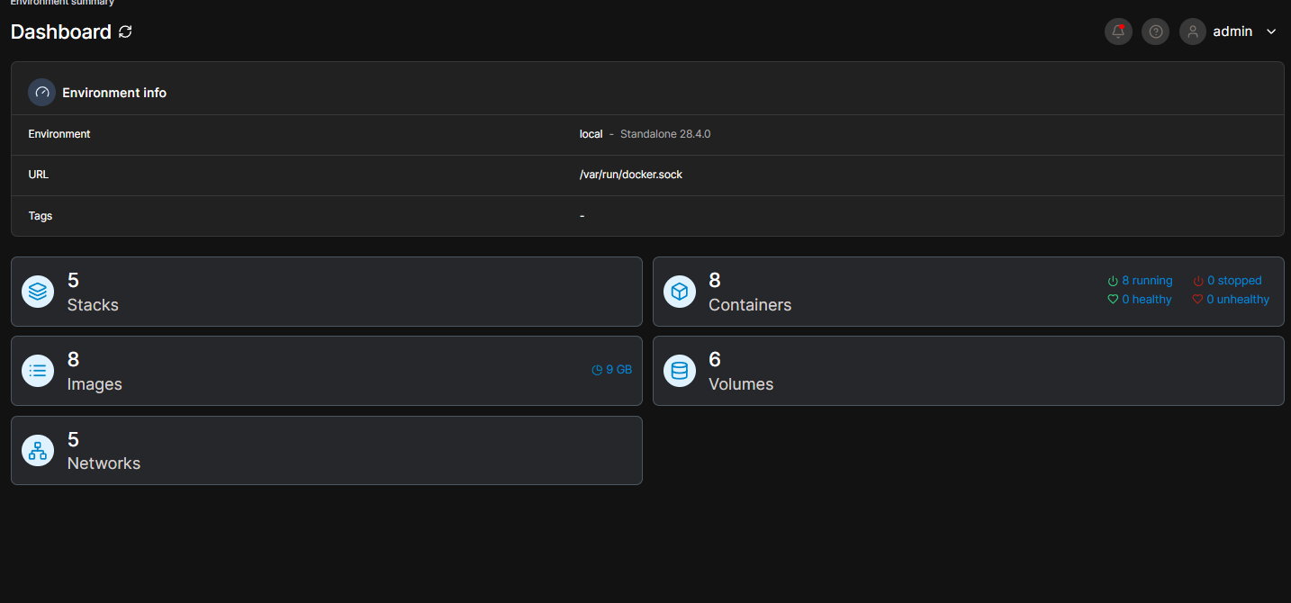Screen dimensions: 1291x603
Task: Click the Images list icon
Action: coord(38,371)
